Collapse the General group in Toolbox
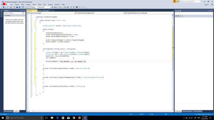The image size is (214, 120). 5,16
